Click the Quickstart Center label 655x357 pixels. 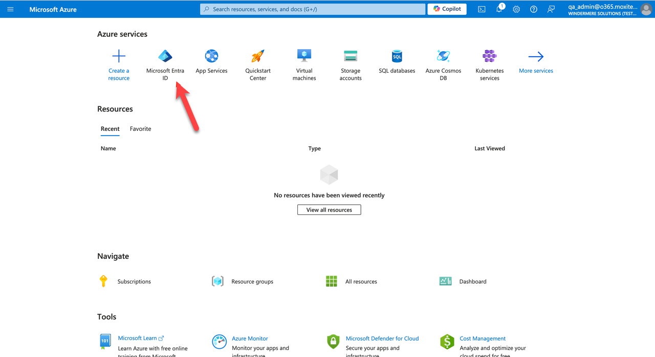point(258,75)
